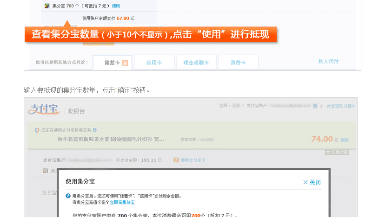Click the 使用支付宝卡 link

click(x=193, y=160)
